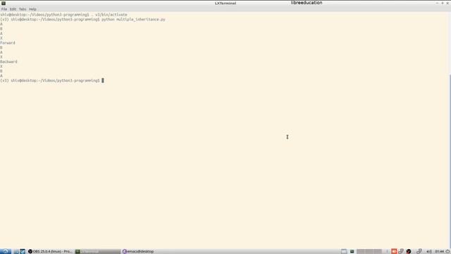Click the show desktop icon in tray
Image resolution: width=451 pixels, height=254 pixels.
[x=344, y=251]
